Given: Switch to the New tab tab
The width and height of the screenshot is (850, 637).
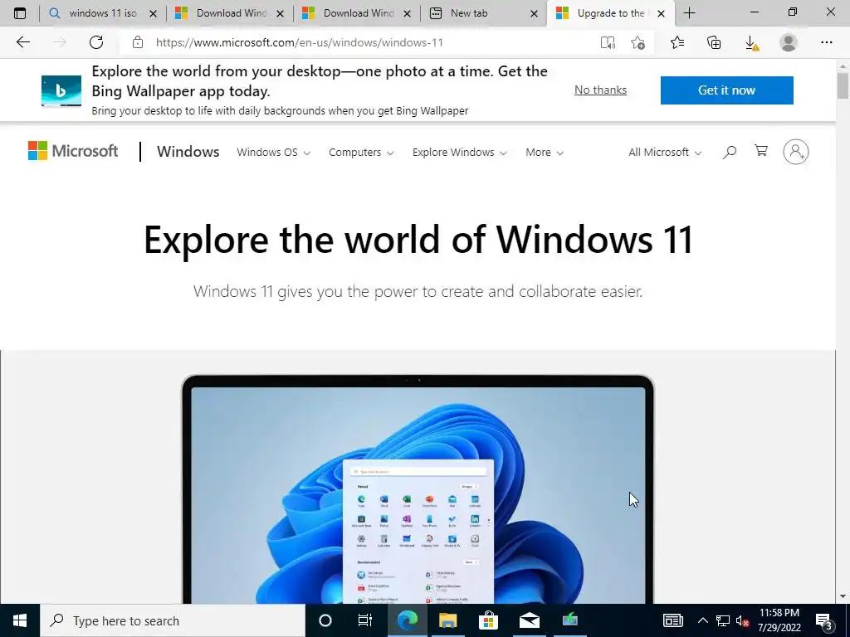Looking at the screenshot, I should (x=476, y=13).
